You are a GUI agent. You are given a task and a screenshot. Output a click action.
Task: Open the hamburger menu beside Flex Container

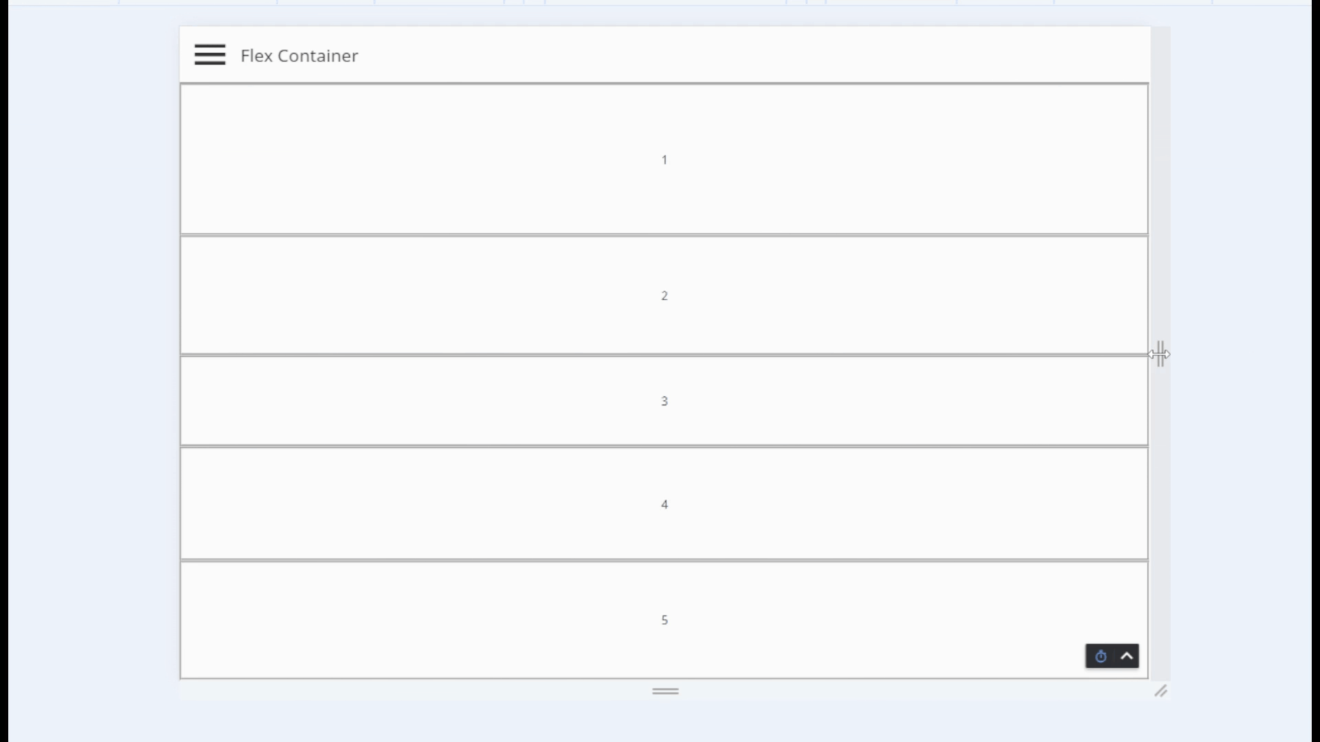[x=210, y=55]
